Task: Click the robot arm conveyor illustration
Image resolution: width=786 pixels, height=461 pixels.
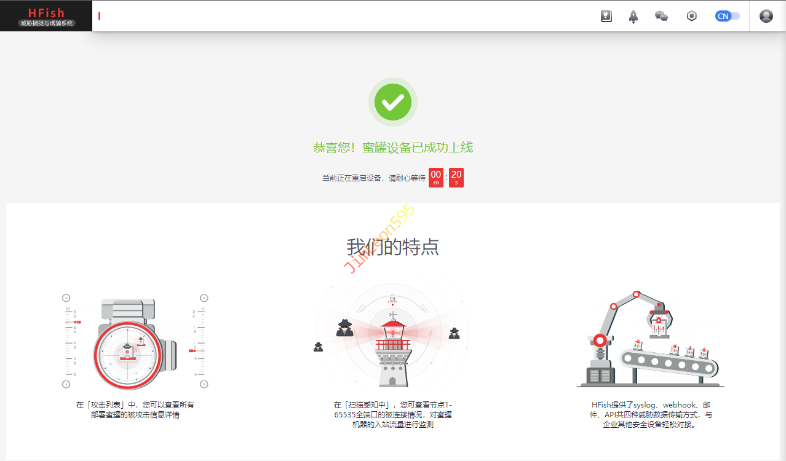Action: click(651, 339)
